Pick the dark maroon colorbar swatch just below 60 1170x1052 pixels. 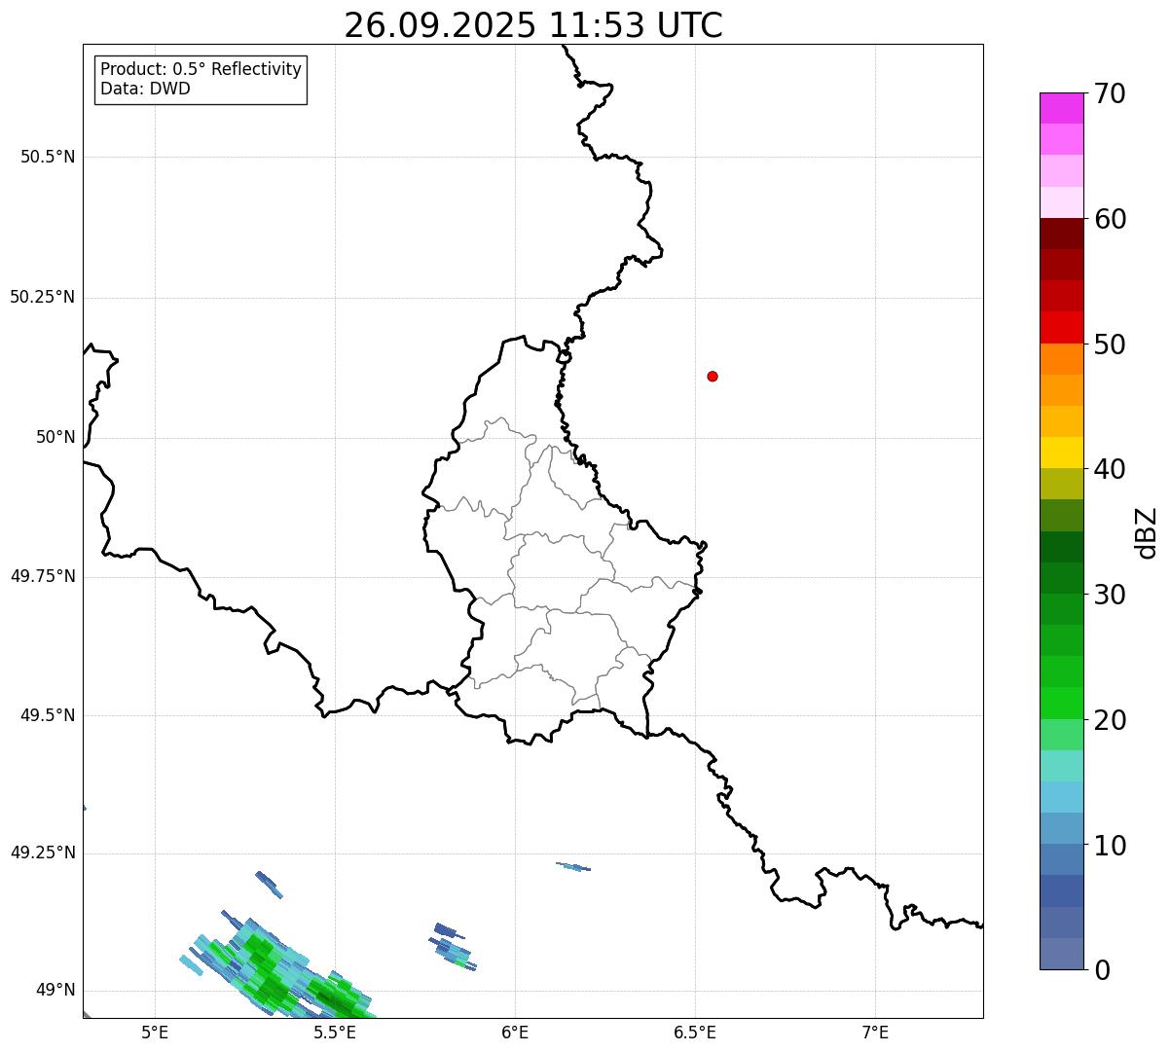tap(1061, 234)
